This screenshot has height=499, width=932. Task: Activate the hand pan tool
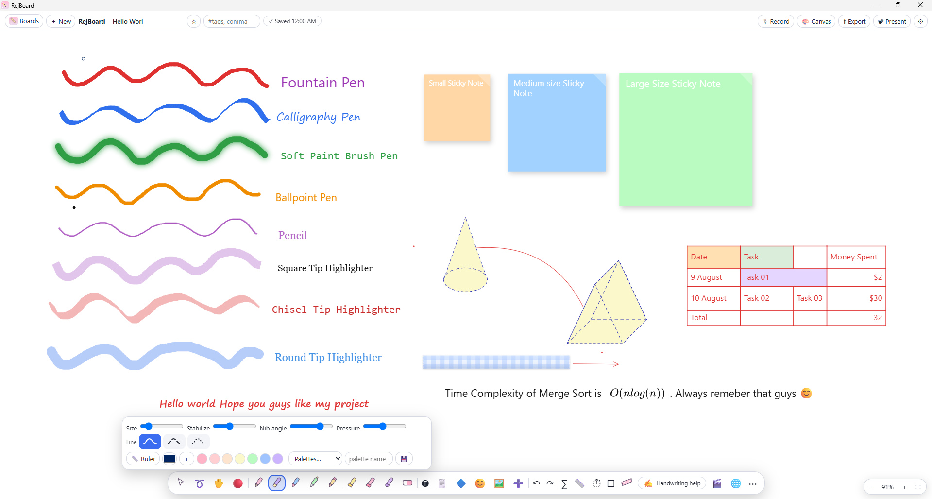(219, 483)
